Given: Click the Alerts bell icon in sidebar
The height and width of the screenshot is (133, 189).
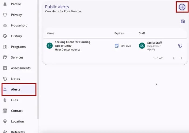Looking at the screenshot, I should 5,89.
